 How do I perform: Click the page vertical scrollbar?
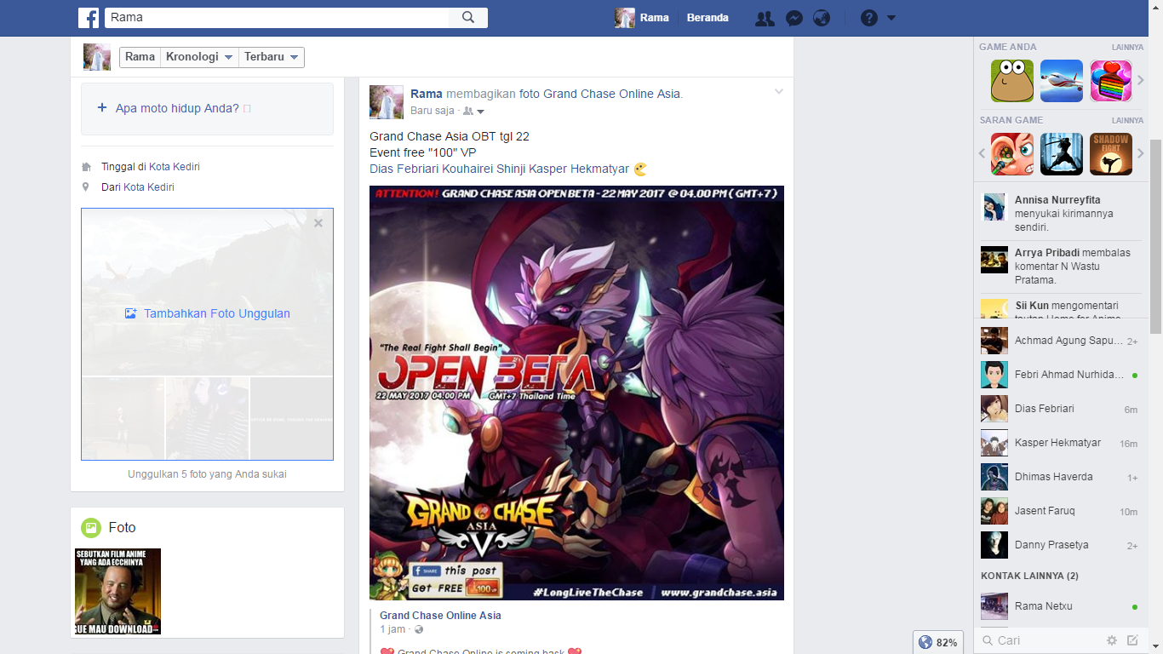(1156, 236)
